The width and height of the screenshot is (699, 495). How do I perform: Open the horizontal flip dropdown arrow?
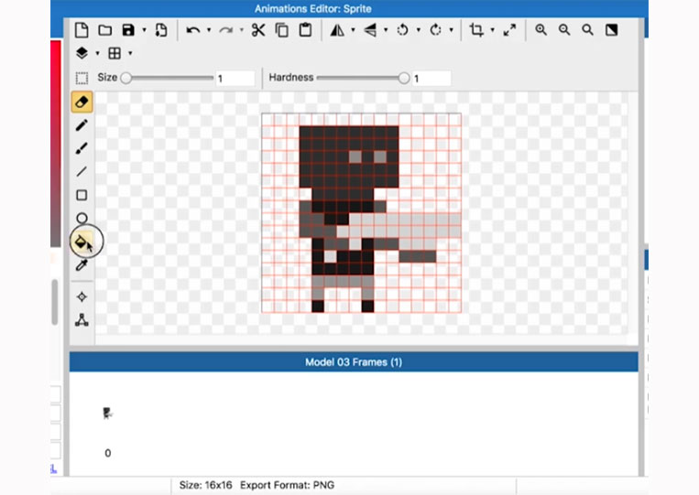pyautogui.click(x=353, y=30)
